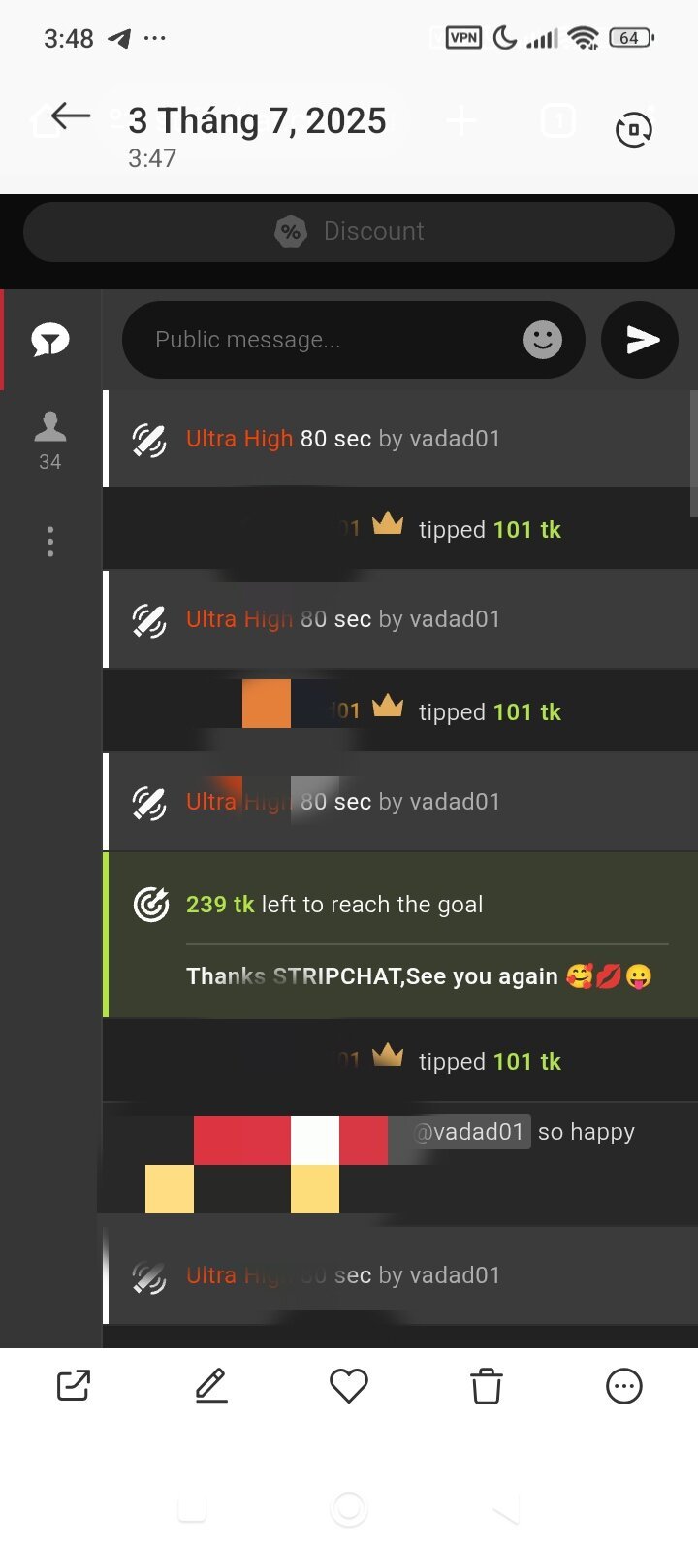Tap the back arrow in the header
This screenshot has height=1553, width=698.
70,117
